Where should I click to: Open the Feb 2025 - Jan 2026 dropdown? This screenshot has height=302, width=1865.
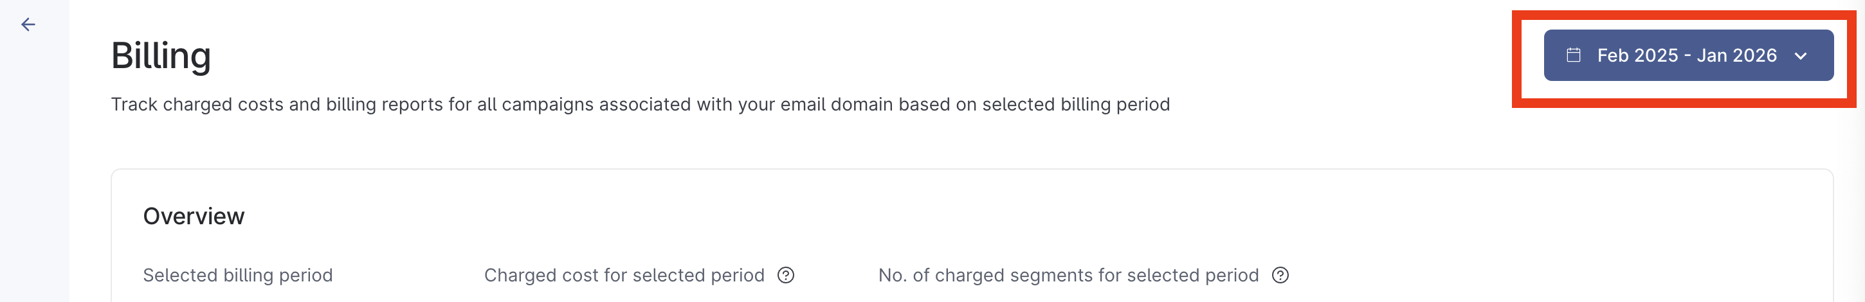[1688, 55]
